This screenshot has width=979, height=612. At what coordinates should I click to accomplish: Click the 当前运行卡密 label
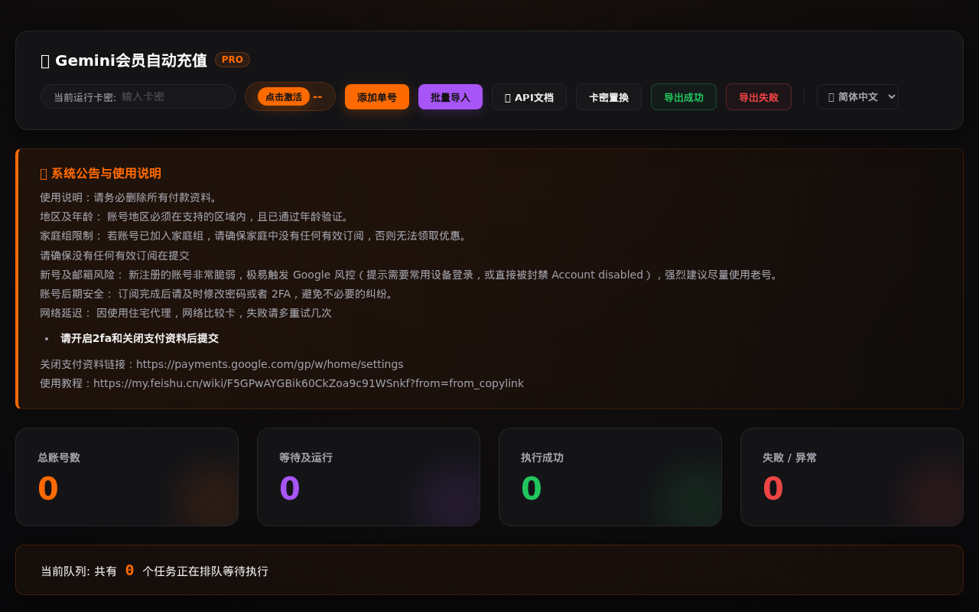(85, 97)
